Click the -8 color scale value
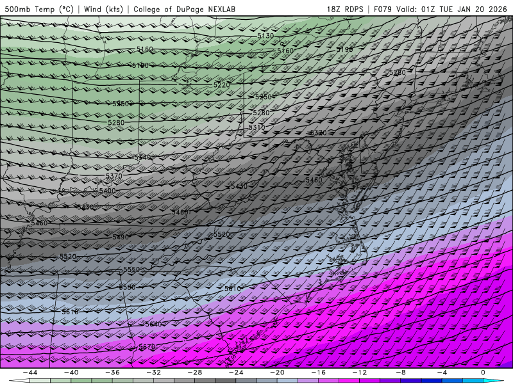Image resolution: width=513 pixels, height=384 pixels. (401, 372)
